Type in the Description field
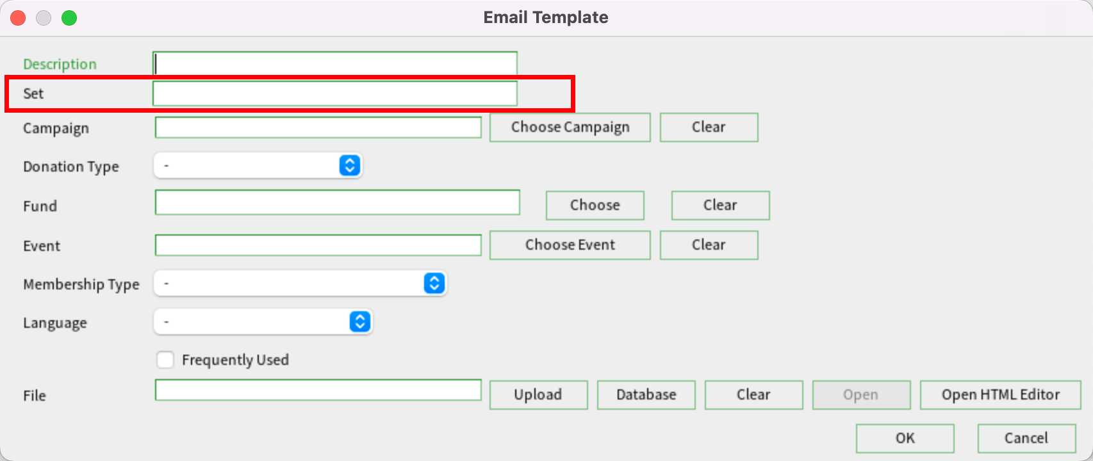 tap(334, 63)
